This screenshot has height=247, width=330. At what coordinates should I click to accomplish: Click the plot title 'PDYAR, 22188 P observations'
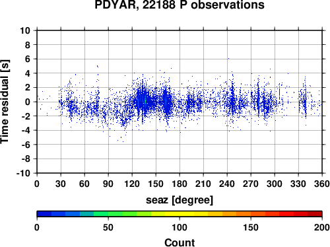click(x=180, y=5)
